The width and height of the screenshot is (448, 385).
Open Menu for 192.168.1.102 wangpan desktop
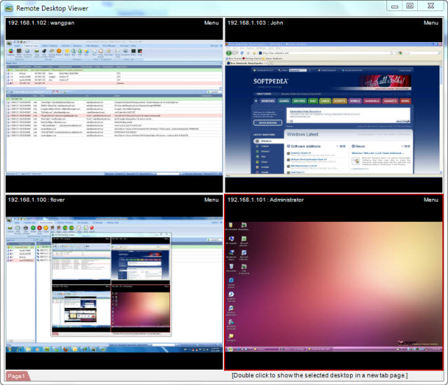pyautogui.click(x=211, y=23)
